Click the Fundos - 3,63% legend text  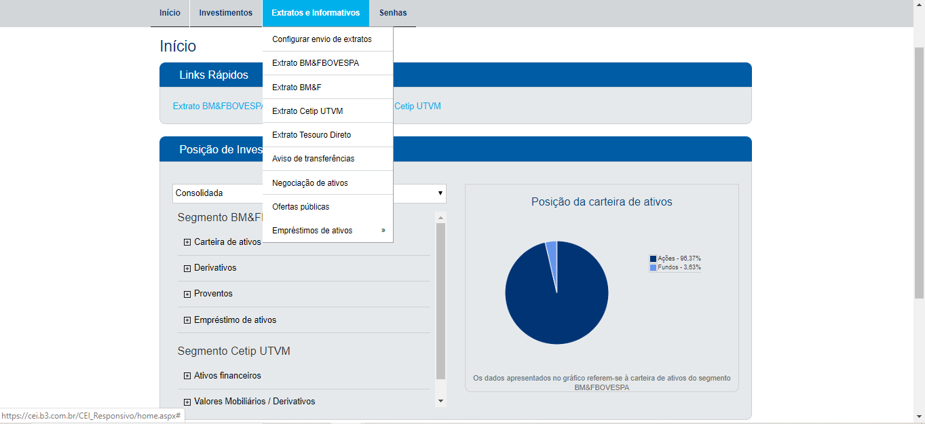pyautogui.click(x=679, y=267)
